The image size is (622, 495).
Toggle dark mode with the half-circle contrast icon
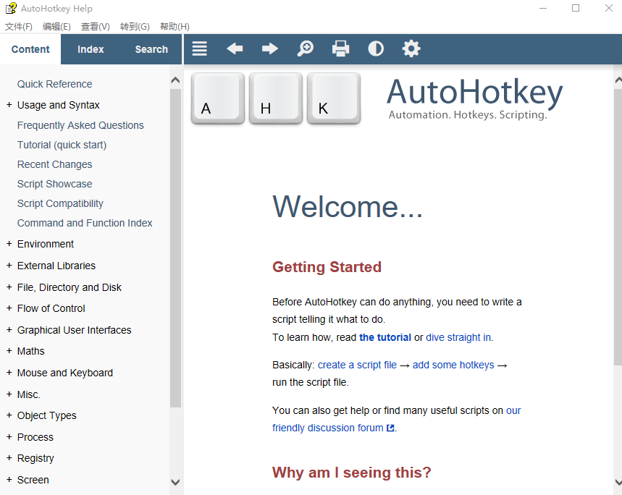(x=376, y=49)
